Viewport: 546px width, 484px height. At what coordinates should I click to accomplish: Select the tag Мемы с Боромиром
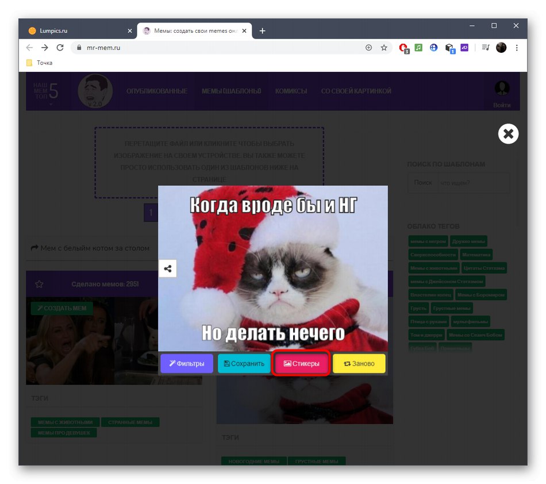click(x=481, y=294)
